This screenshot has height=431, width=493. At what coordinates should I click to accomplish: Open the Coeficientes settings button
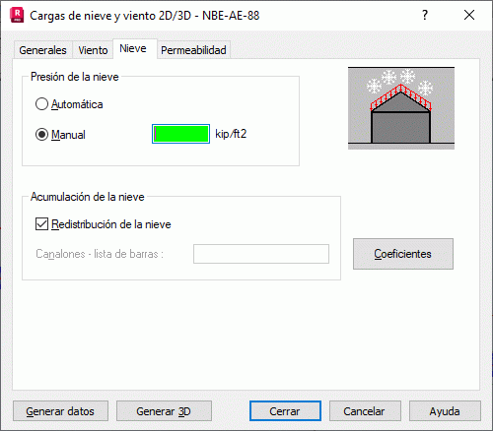(403, 254)
